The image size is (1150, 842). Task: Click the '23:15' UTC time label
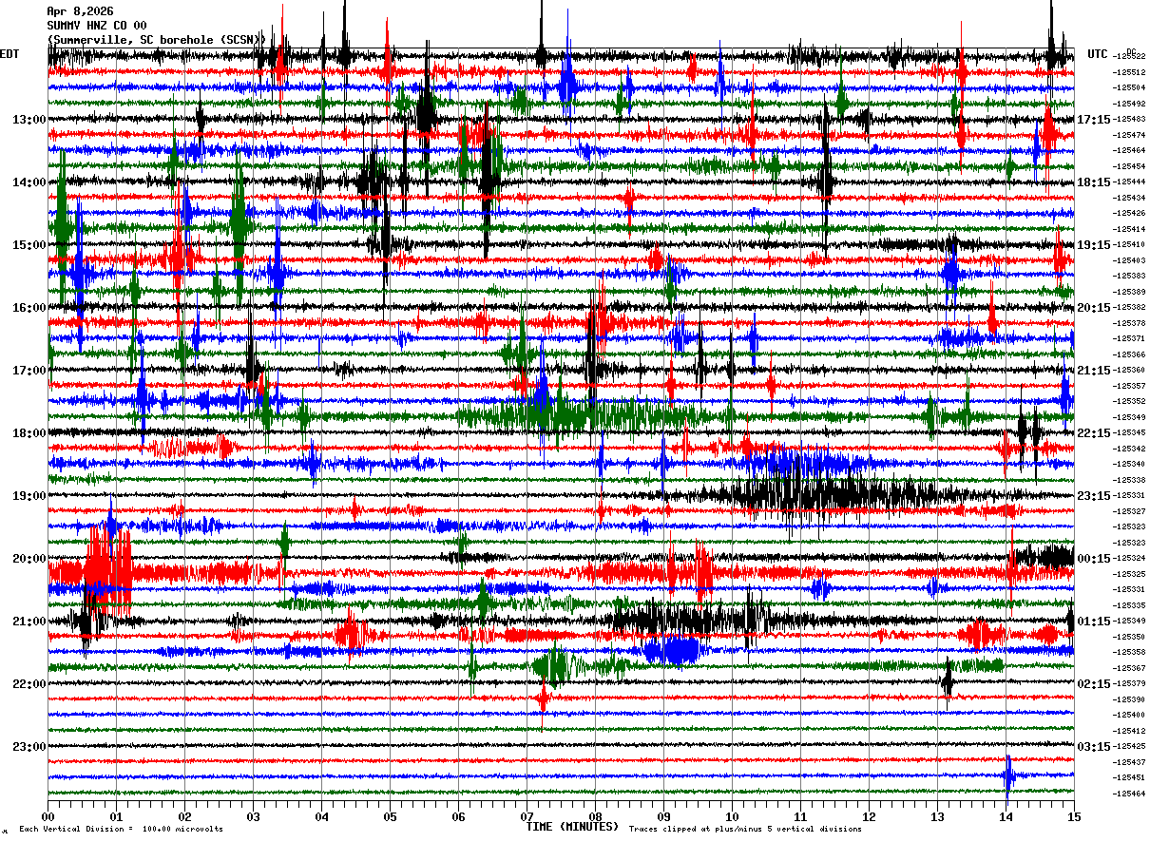coord(1093,496)
